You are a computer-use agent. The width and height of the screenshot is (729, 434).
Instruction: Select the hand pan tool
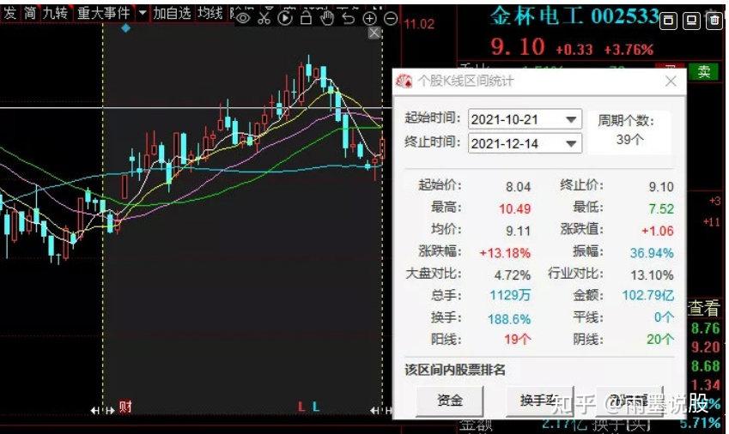327,18
